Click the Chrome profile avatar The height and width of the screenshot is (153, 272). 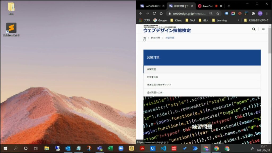click(x=261, y=13)
